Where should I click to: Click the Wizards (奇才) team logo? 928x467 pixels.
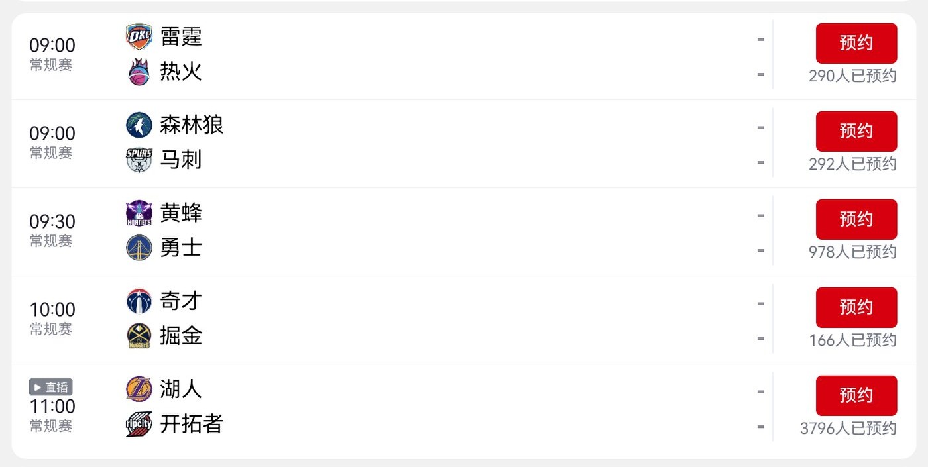click(x=139, y=301)
